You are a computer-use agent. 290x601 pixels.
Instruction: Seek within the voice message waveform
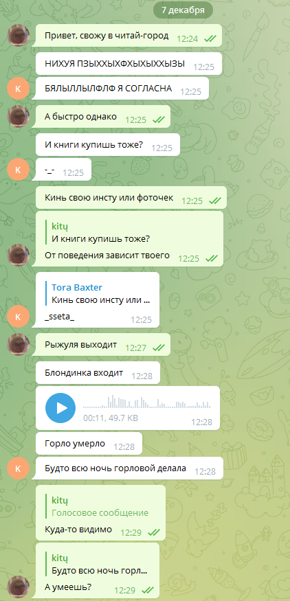coord(147,402)
